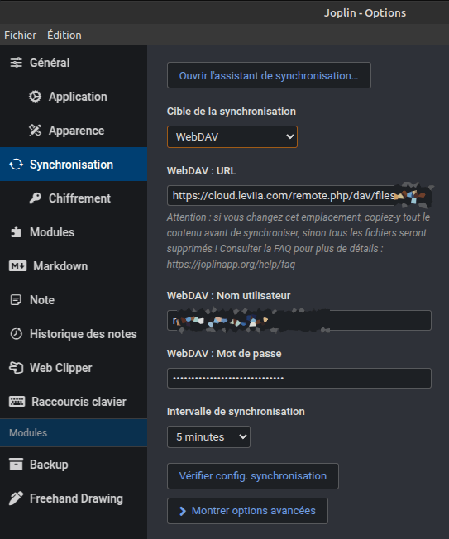Click the Raccourcis clavier keyboard icon
This screenshot has height=539, width=449.
[17, 402]
